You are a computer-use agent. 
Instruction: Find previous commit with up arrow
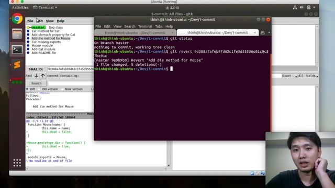(x=43, y=76)
